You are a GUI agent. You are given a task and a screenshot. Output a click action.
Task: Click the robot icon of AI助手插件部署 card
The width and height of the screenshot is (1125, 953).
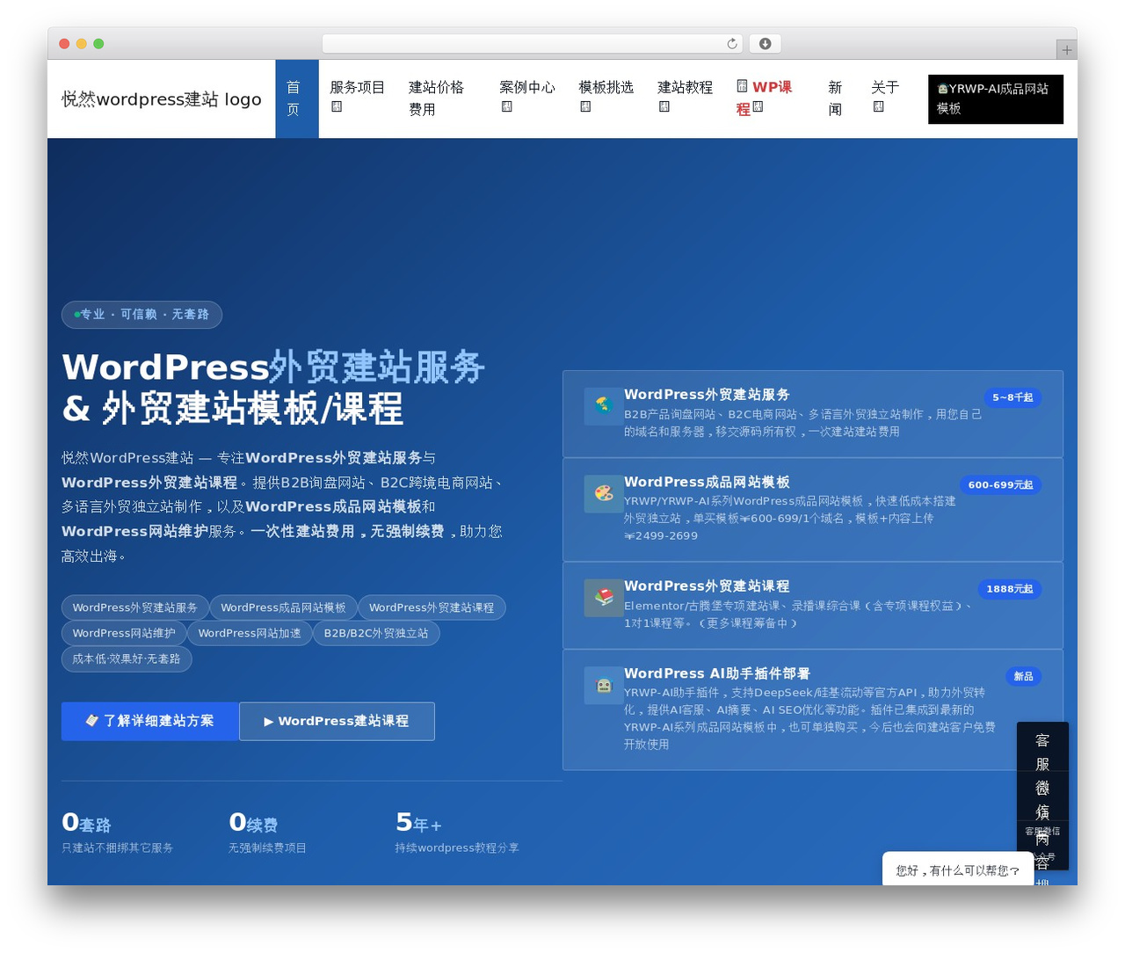tap(603, 685)
